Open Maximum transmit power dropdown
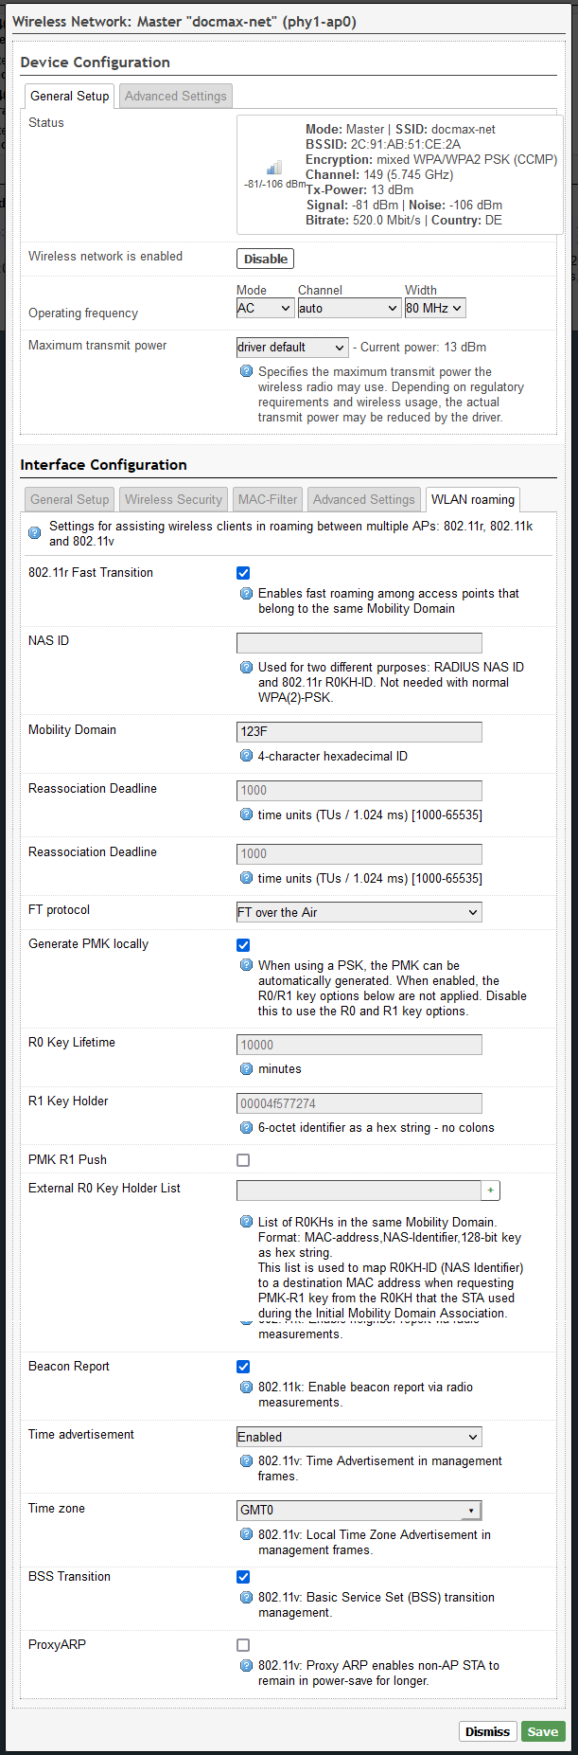The height and width of the screenshot is (1755, 578). [x=292, y=348]
